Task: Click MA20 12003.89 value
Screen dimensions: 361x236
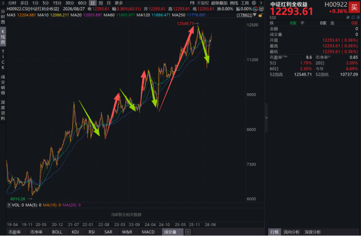Action: click(92, 15)
